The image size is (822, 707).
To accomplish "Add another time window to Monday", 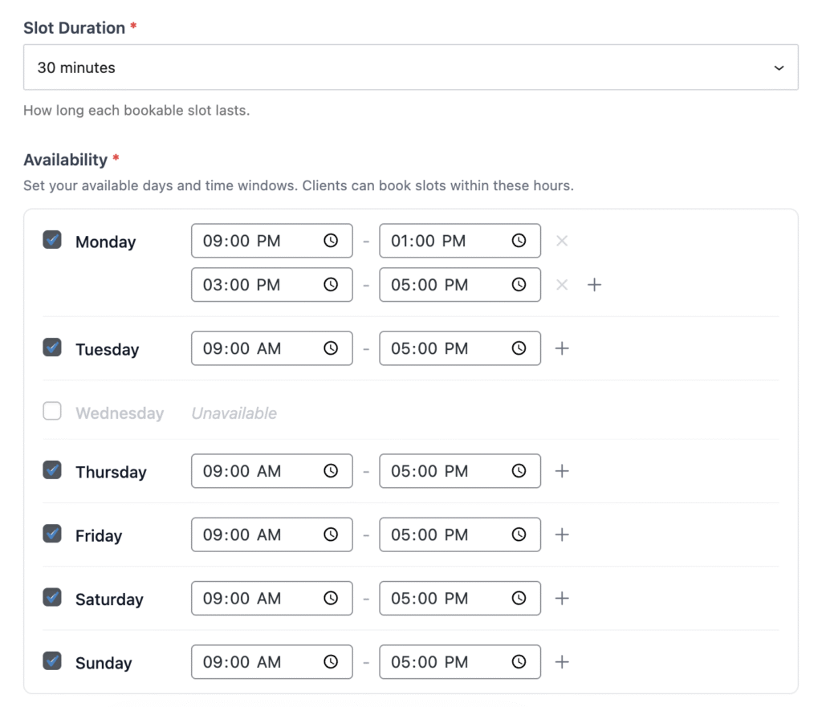I will 594,285.
